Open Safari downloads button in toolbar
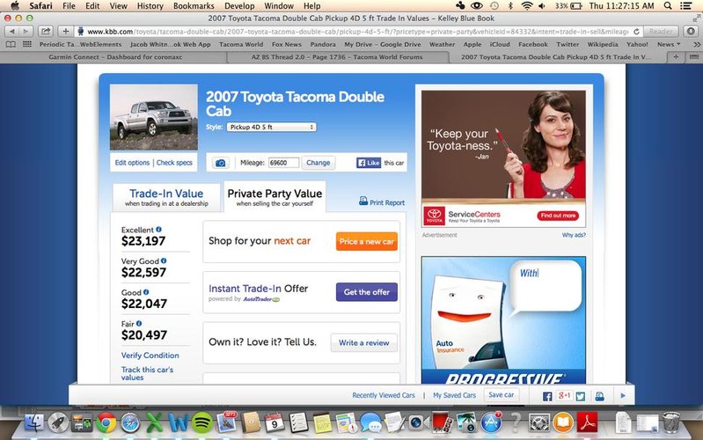Viewport: 703px width, 440px height. [691, 32]
